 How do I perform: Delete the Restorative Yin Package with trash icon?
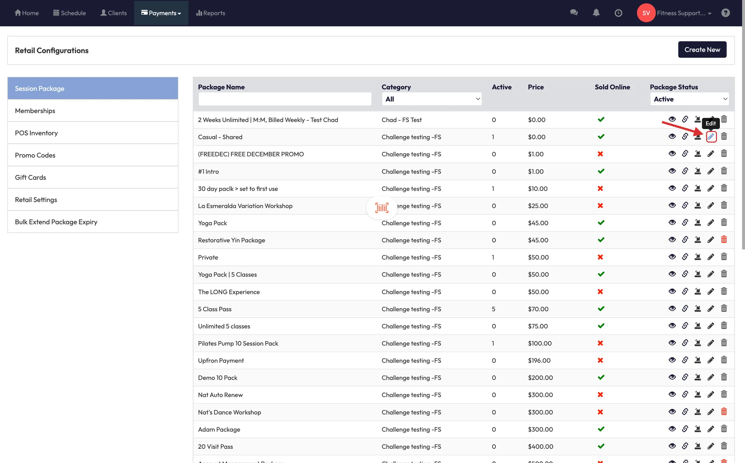724,240
